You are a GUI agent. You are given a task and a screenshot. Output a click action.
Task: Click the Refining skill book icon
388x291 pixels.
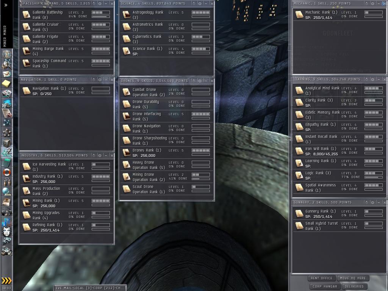(x=26, y=227)
